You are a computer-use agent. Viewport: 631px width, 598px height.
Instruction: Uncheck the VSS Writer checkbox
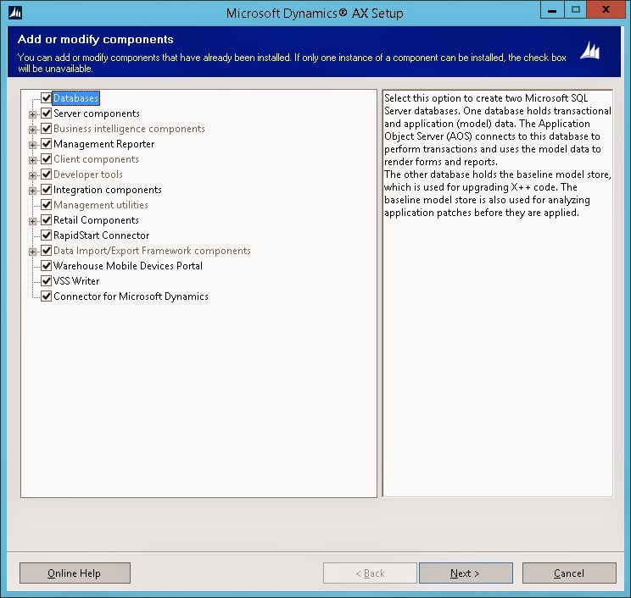[x=47, y=281]
